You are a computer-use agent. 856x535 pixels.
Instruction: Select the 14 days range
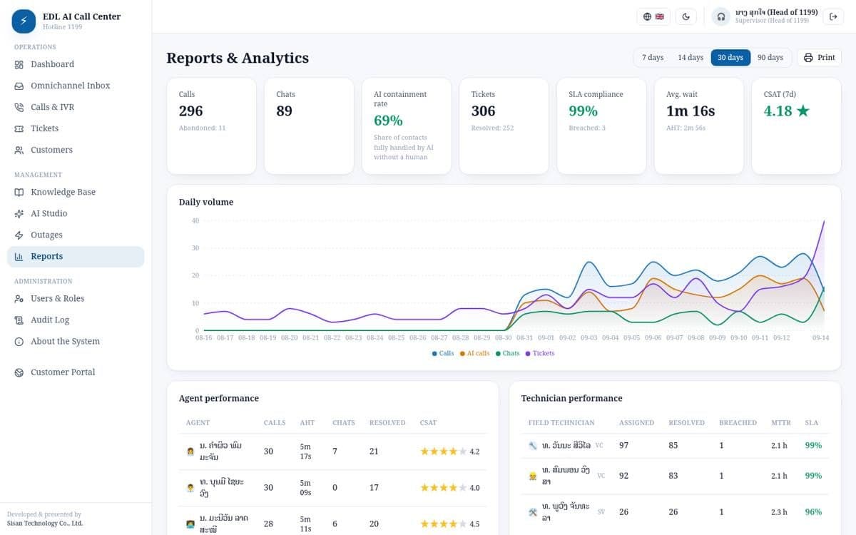(690, 57)
